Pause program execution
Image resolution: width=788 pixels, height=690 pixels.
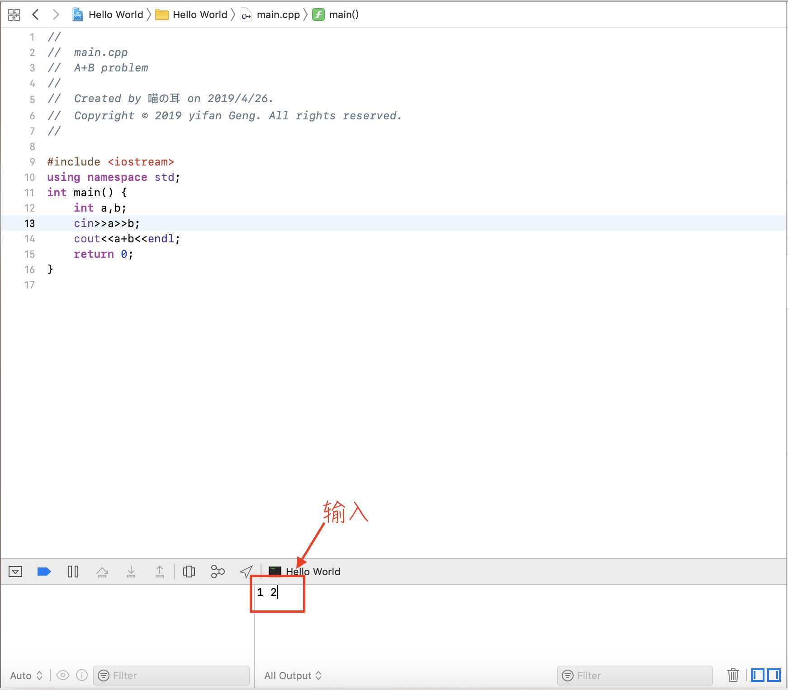point(73,572)
